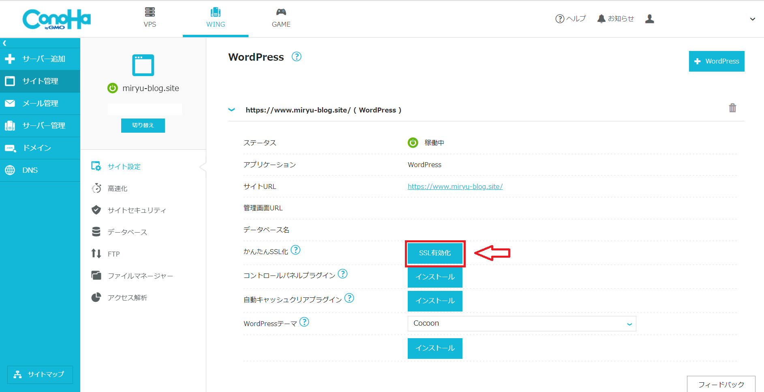Select サイト管理 in sidebar

point(40,81)
